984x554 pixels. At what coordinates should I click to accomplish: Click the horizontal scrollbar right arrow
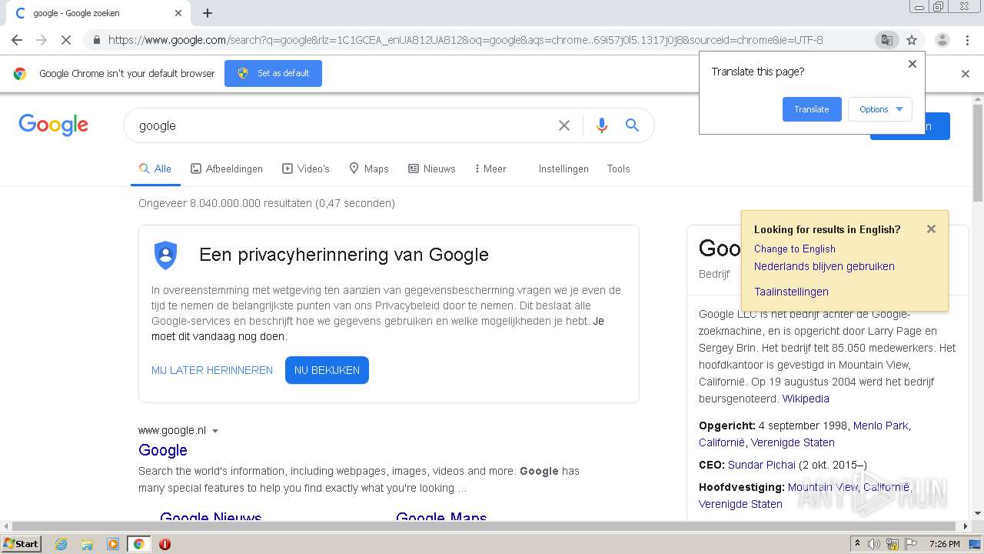[x=966, y=526]
